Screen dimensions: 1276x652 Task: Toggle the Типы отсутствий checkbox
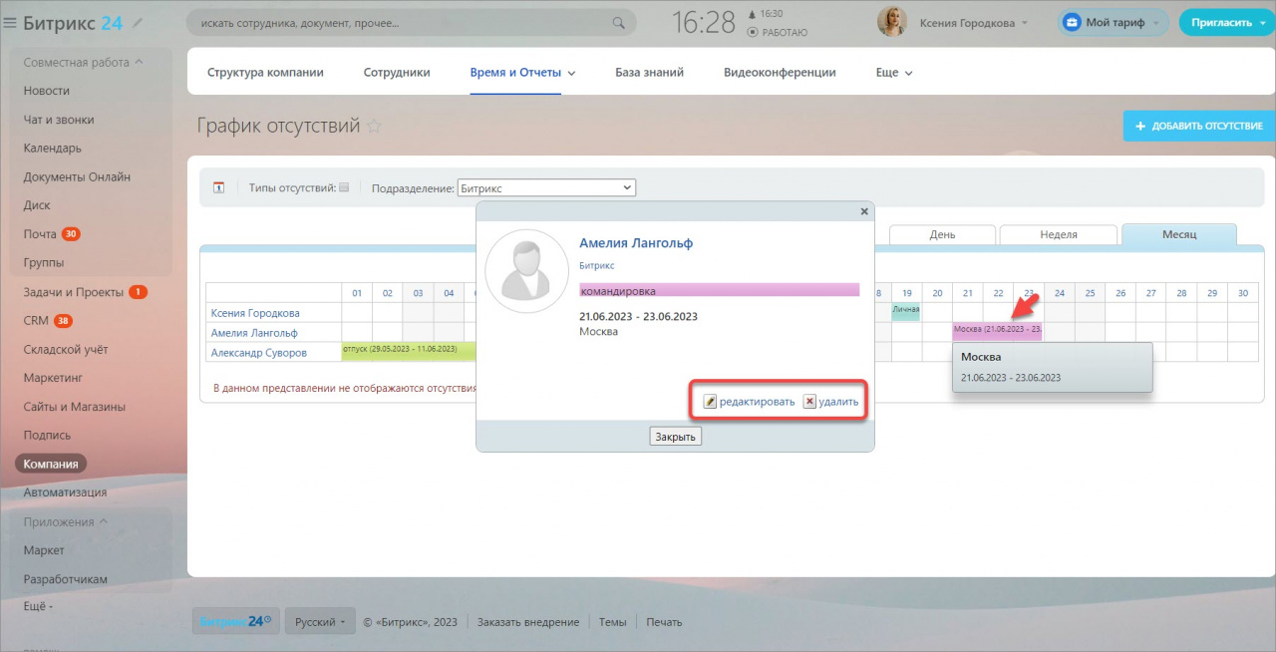click(344, 186)
